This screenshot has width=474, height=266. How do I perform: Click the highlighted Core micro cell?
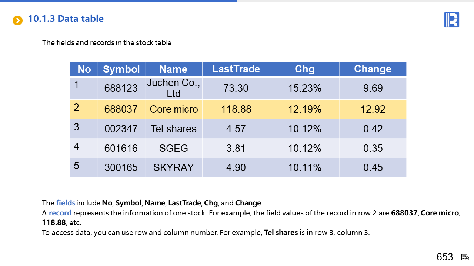click(174, 109)
